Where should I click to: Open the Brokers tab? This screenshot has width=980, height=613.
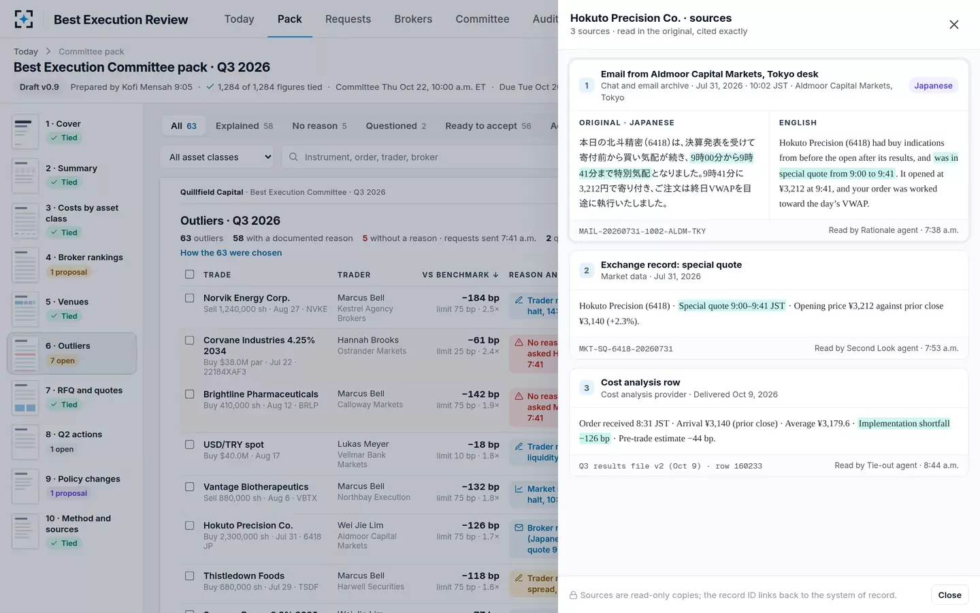click(413, 19)
